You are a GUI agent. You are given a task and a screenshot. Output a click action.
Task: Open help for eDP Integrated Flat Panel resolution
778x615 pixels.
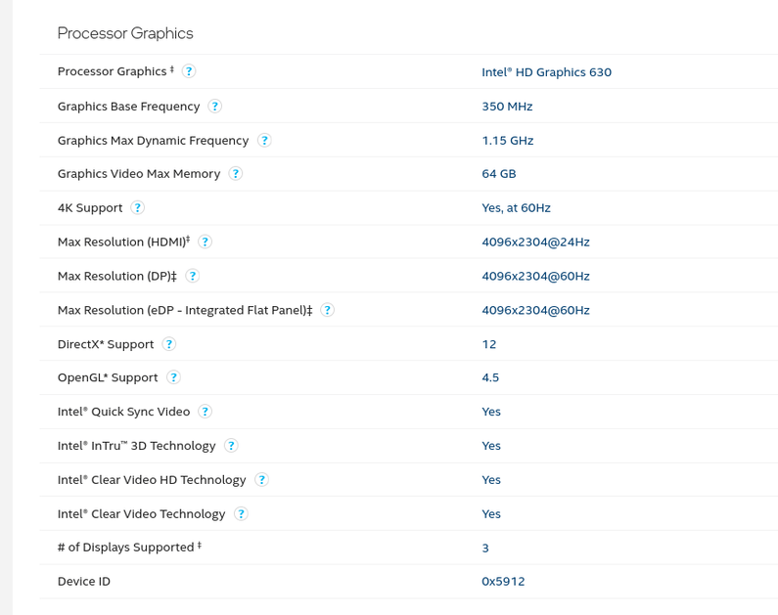[328, 310]
